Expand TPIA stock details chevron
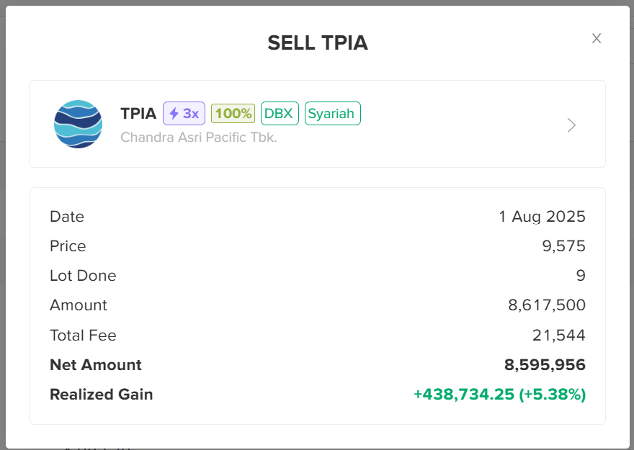634x450 pixels. point(571,125)
